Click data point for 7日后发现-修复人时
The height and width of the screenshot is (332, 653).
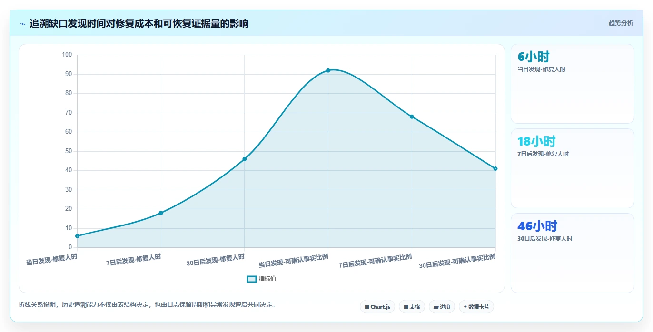pos(161,213)
